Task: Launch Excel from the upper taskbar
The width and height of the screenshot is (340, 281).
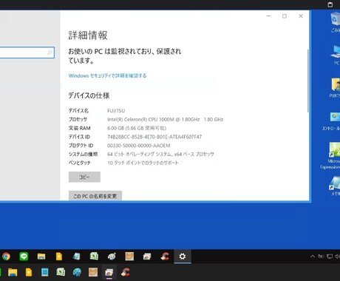Action: coord(94,257)
